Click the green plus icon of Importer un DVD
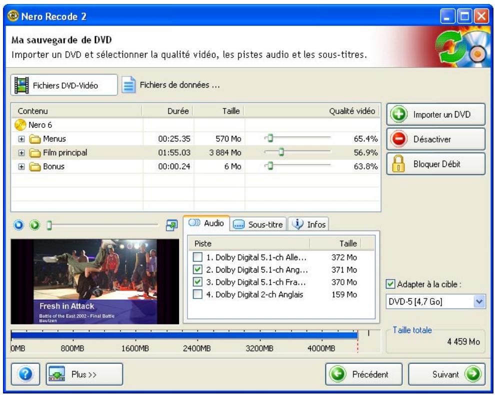Screen dimensions: 495x395 pyautogui.click(x=399, y=114)
